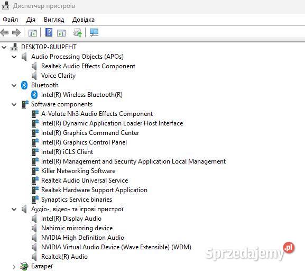The image size is (305, 271).
Task: Click the speaker icon beside Nahimic mirroring device
Action: (x=34, y=228)
